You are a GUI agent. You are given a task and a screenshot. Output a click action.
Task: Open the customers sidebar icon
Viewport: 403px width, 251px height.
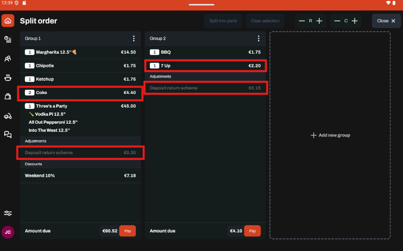(x=8, y=59)
